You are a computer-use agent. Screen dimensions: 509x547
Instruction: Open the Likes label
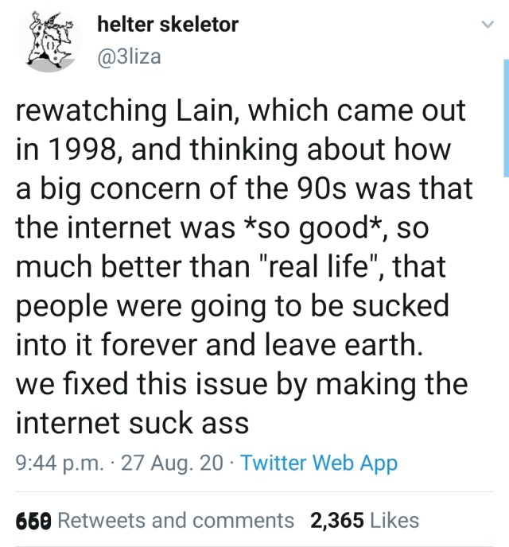click(394, 520)
